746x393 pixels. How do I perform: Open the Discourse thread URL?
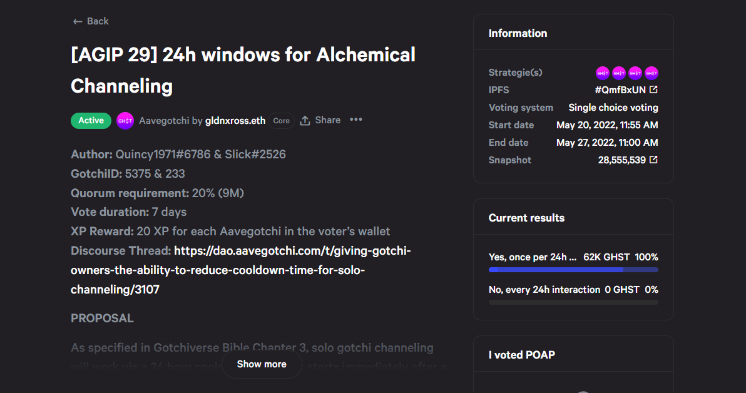(x=241, y=270)
